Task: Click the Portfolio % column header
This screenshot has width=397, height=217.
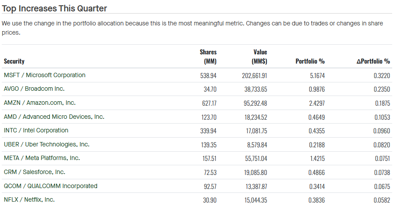Action: tap(310, 61)
